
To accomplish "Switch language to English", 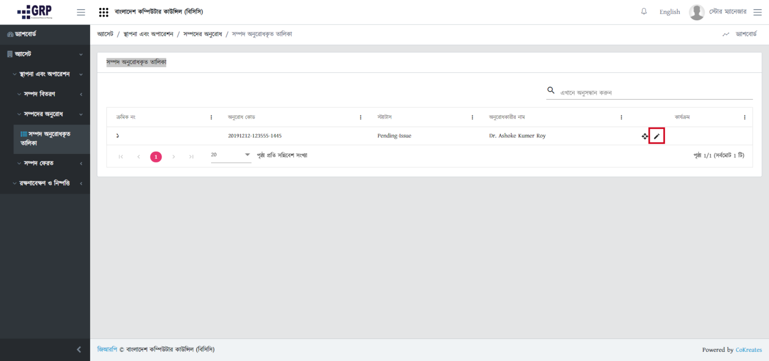I will [669, 12].
